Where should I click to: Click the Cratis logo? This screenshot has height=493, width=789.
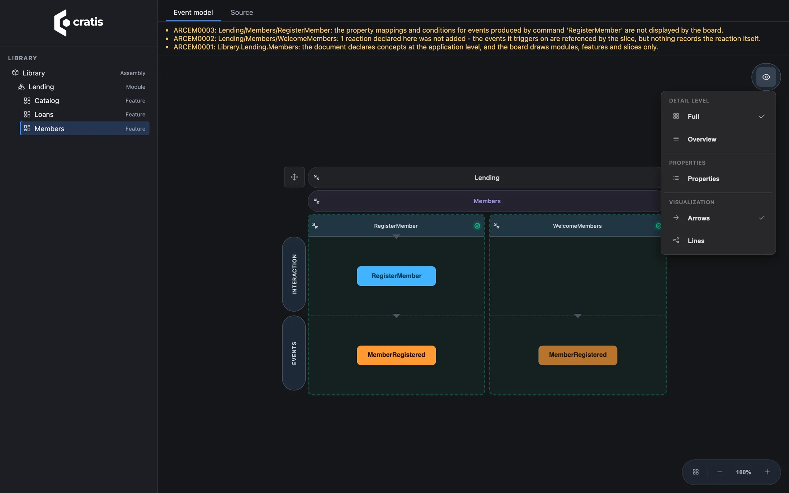click(79, 23)
